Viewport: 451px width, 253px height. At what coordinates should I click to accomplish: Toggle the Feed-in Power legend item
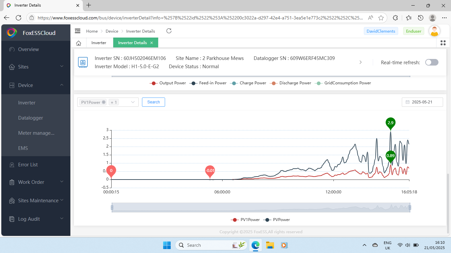(x=208, y=83)
